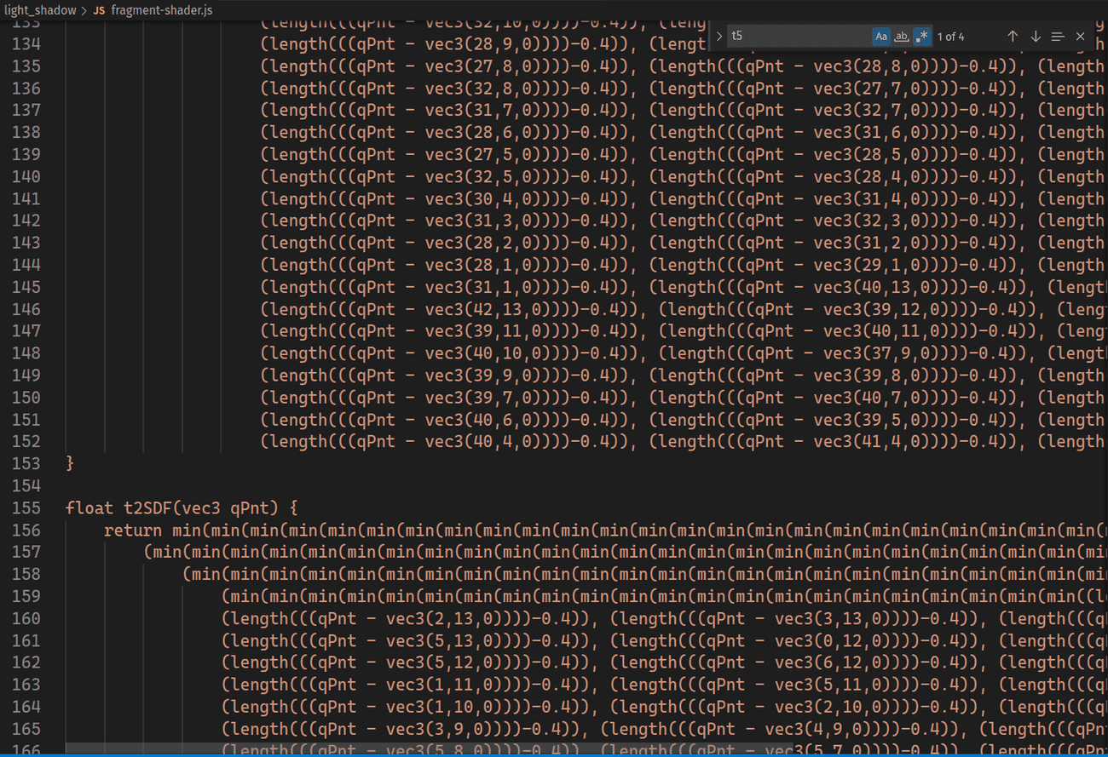This screenshot has height=757, width=1108.
Task: Select line number 155 in gutter
Action: [x=26, y=508]
